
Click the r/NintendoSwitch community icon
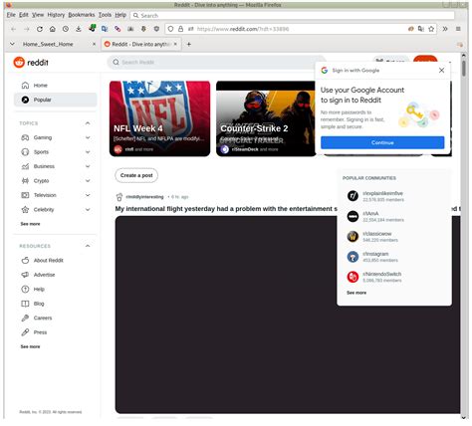[x=353, y=277]
